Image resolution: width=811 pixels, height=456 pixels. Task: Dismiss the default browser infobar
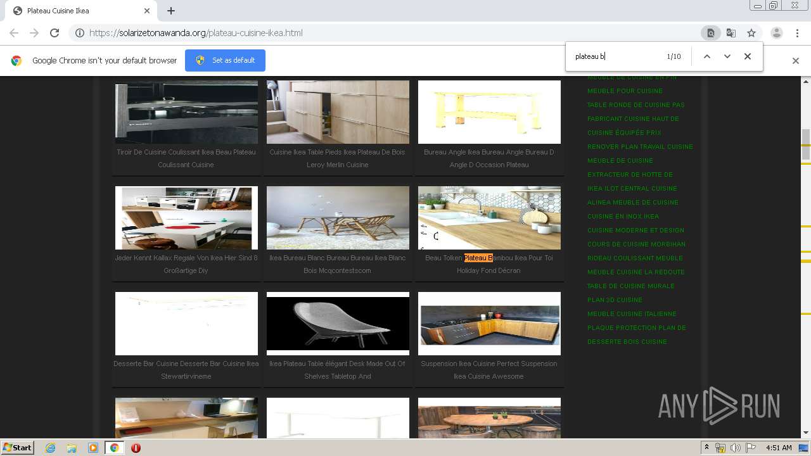(x=796, y=61)
